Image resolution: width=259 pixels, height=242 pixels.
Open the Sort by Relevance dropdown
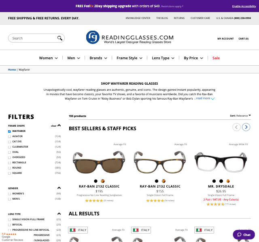click(240, 116)
